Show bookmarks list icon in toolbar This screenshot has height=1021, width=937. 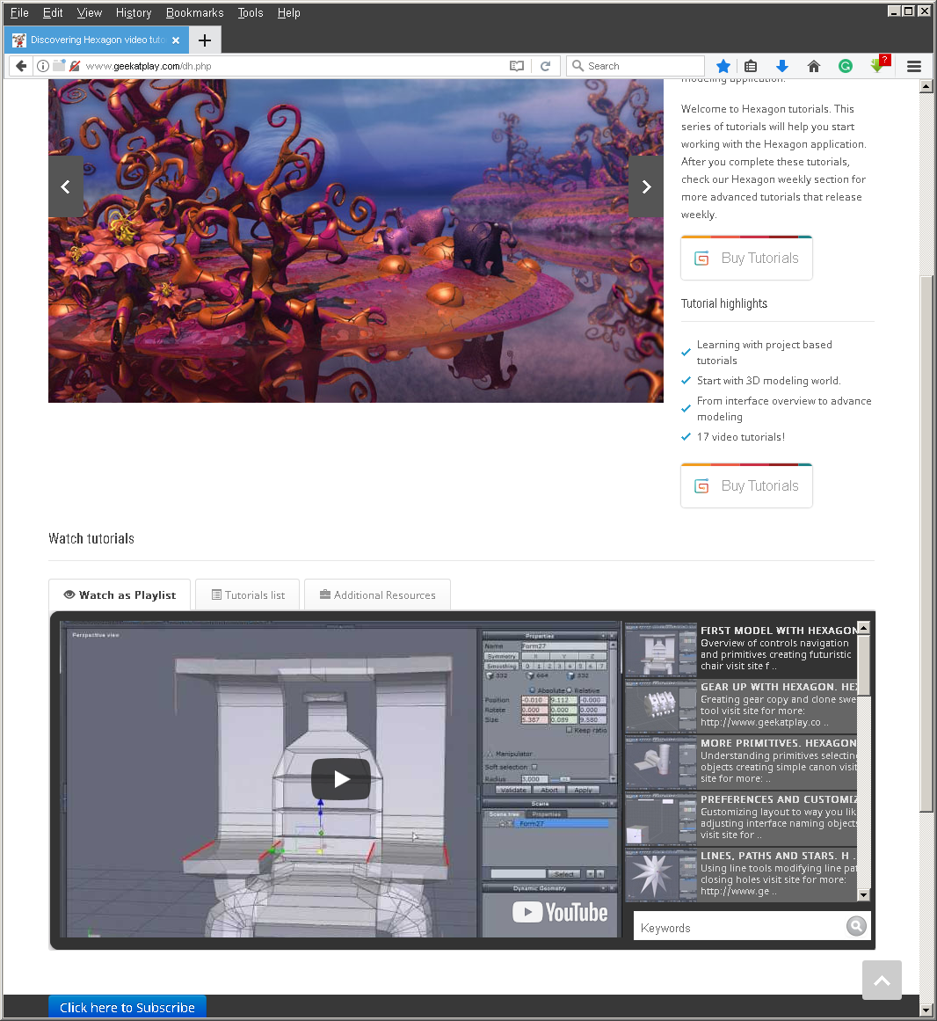coord(751,66)
